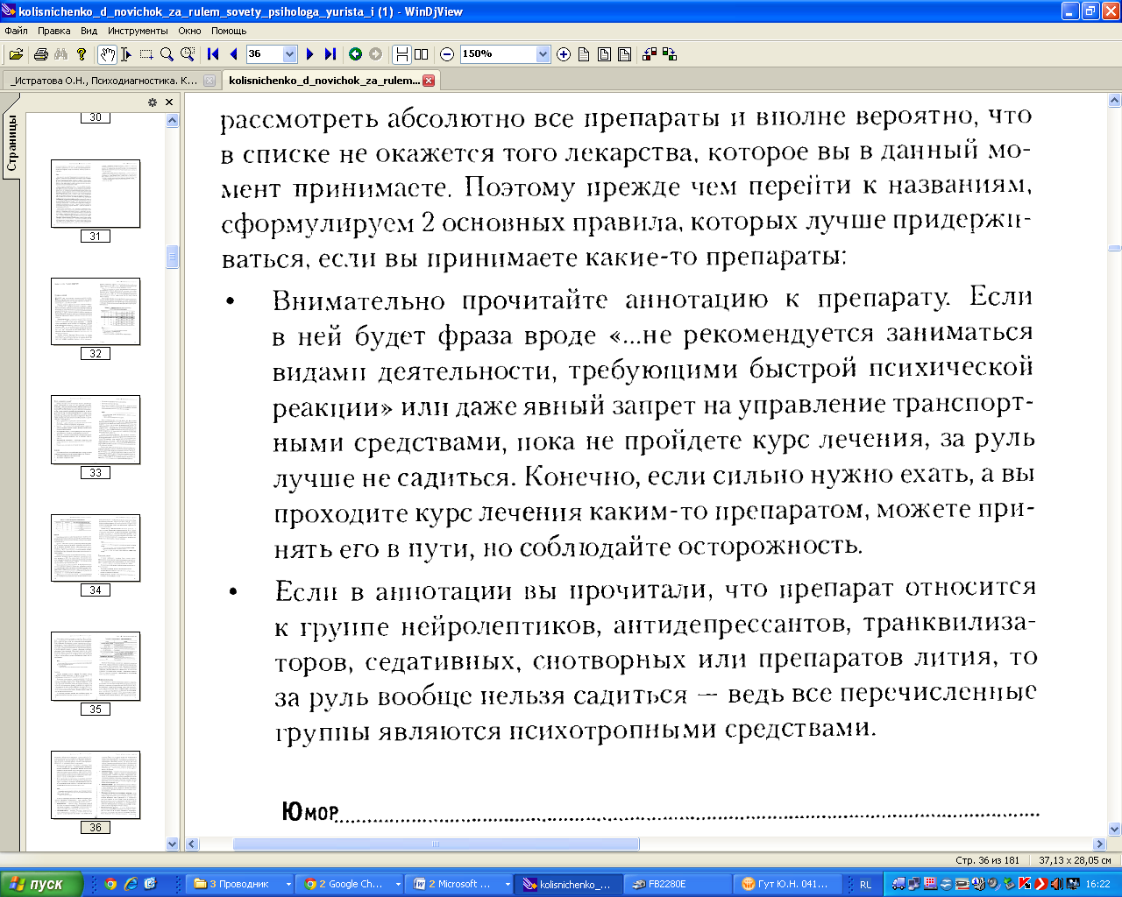Click the yellow question mark help icon
The image size is (1122, 897).
[82, 54]
